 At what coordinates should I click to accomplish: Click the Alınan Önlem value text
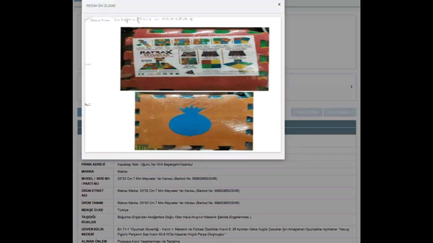149,241
